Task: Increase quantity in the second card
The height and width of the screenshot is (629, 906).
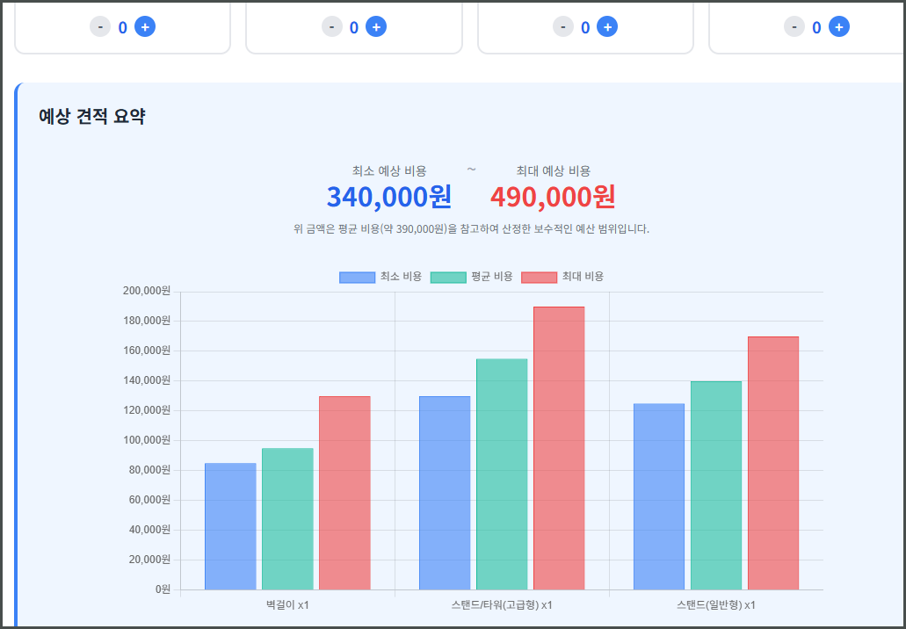Action: point(376,27)
